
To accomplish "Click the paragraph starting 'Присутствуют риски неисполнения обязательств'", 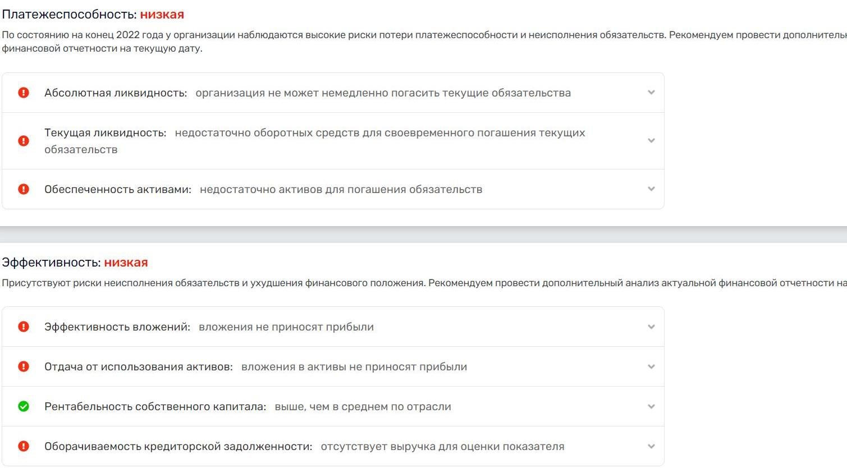I will pos(424,283).
